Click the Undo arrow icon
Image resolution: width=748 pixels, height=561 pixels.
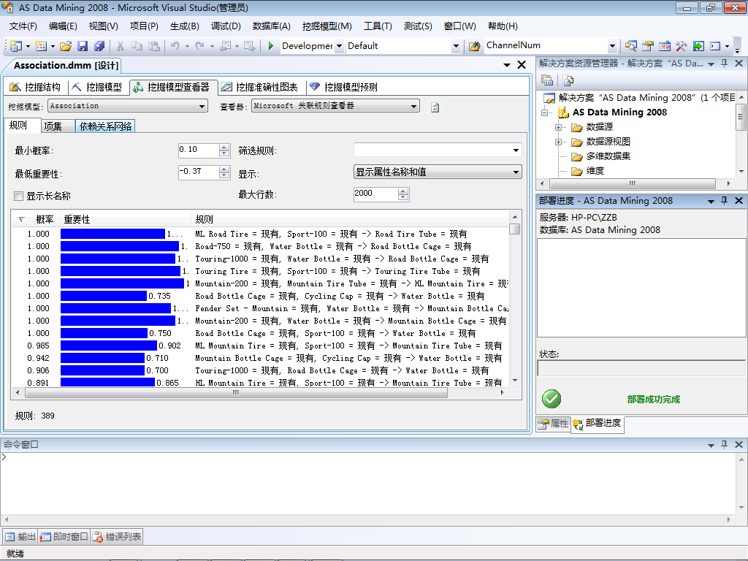175,46
